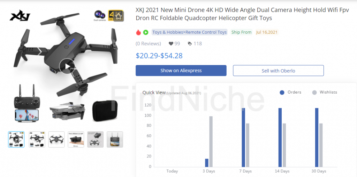Click the star favorite icon on image
The height and width of the screenshot is (177, 357).
click(x=119, y=16)
